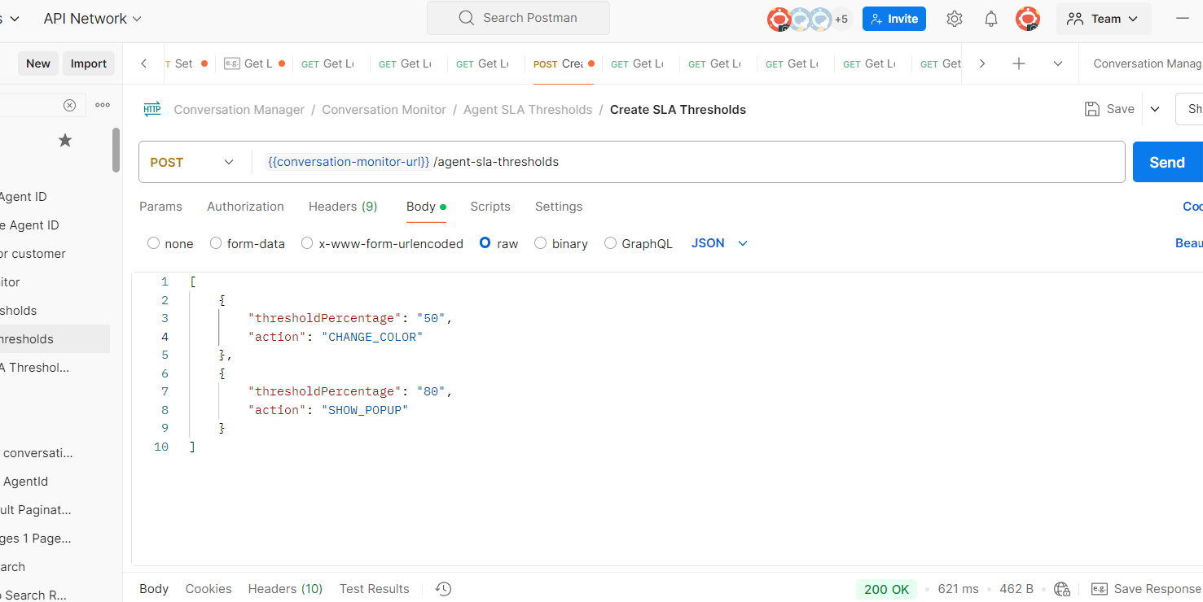The image size is (1203, 602).
Task: Open Postman settings gear icon
Action: (x=955, y=19)
